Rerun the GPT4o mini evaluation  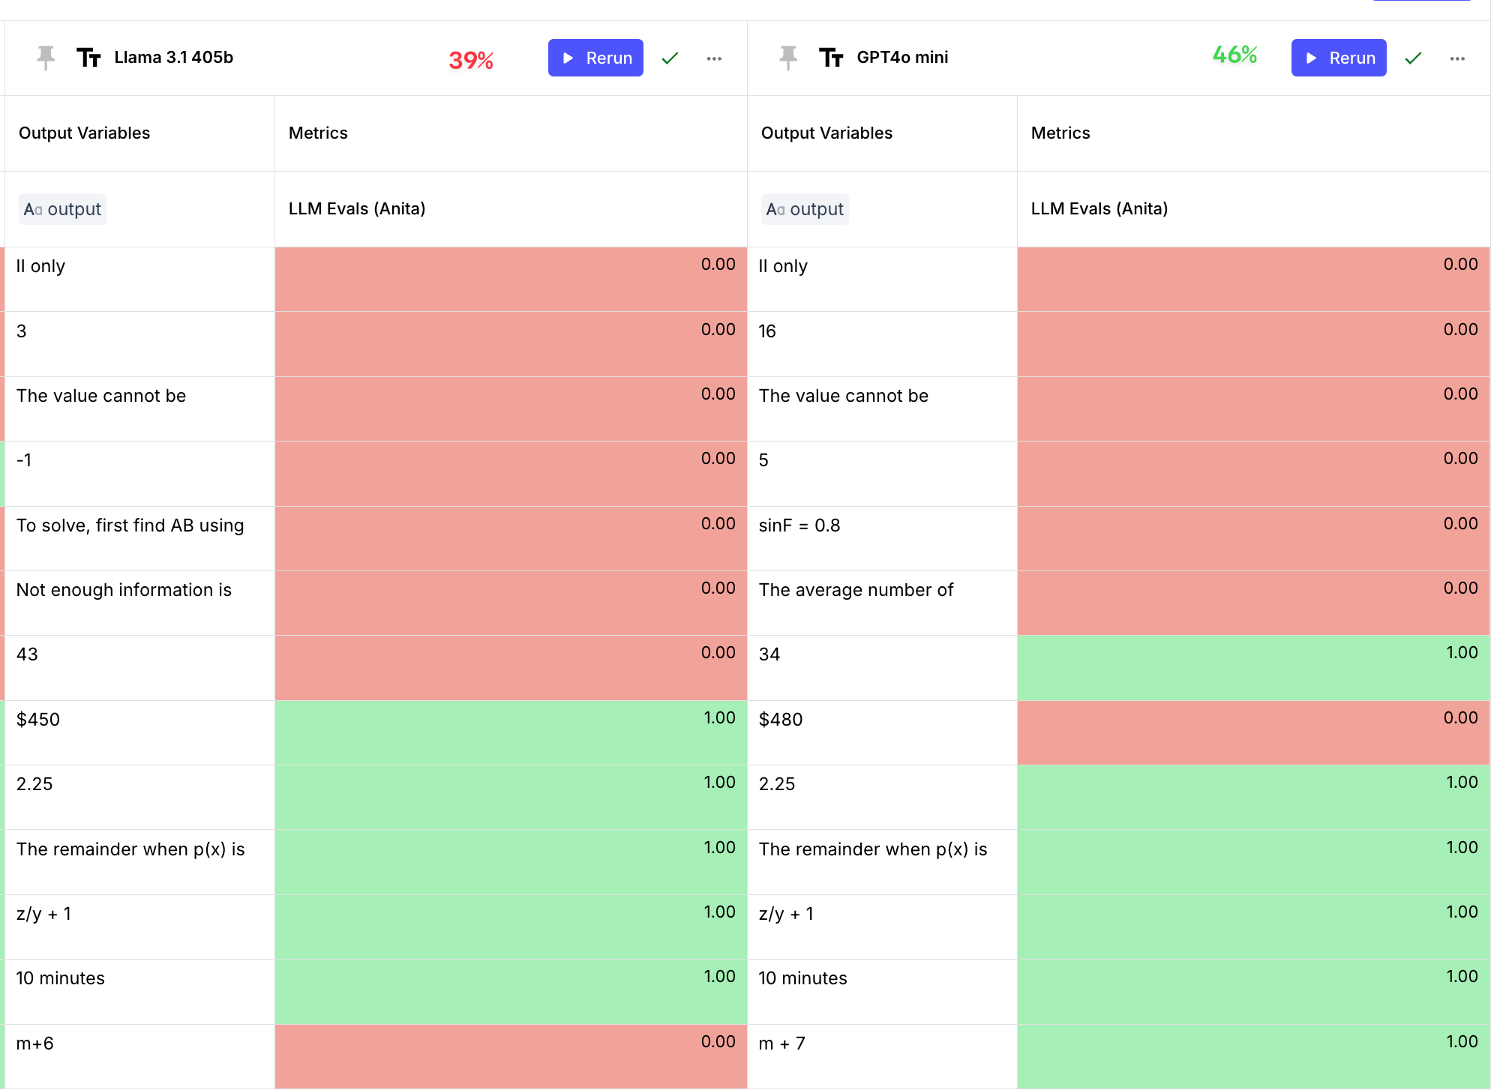(x=1339, y=58)
